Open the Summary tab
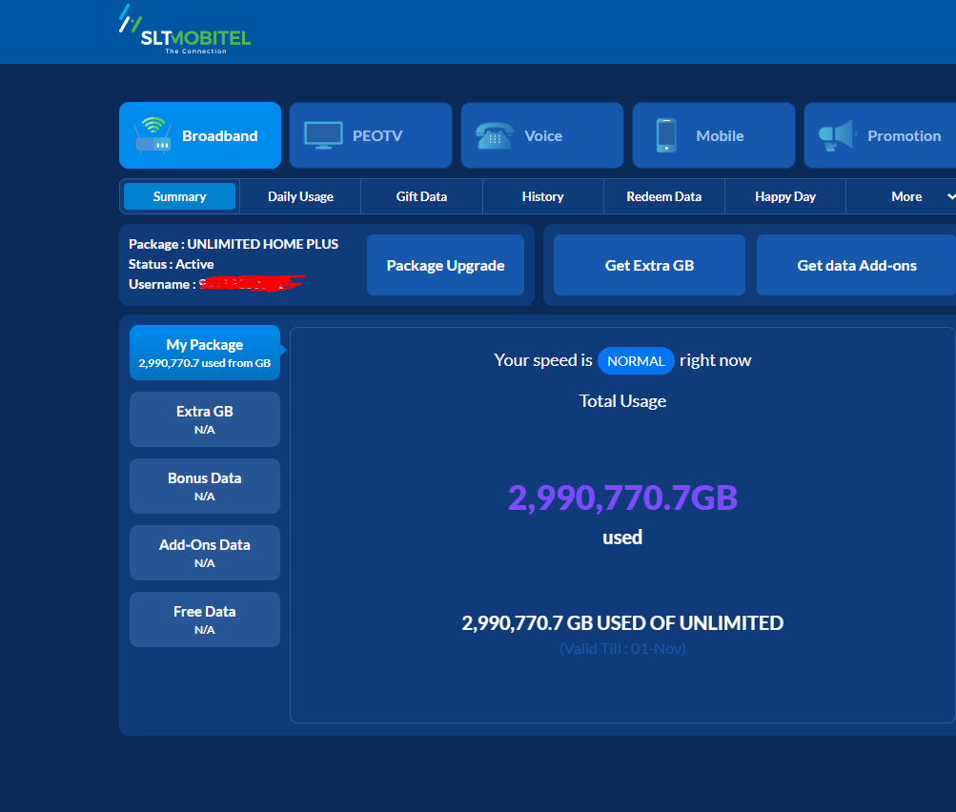Image resolution: width=956 pixels, height=812 pixels. (179, 196)
